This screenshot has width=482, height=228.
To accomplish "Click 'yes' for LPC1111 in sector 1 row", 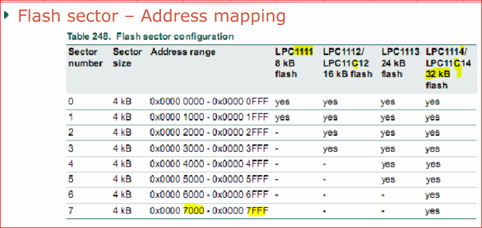I will [282, 118].
